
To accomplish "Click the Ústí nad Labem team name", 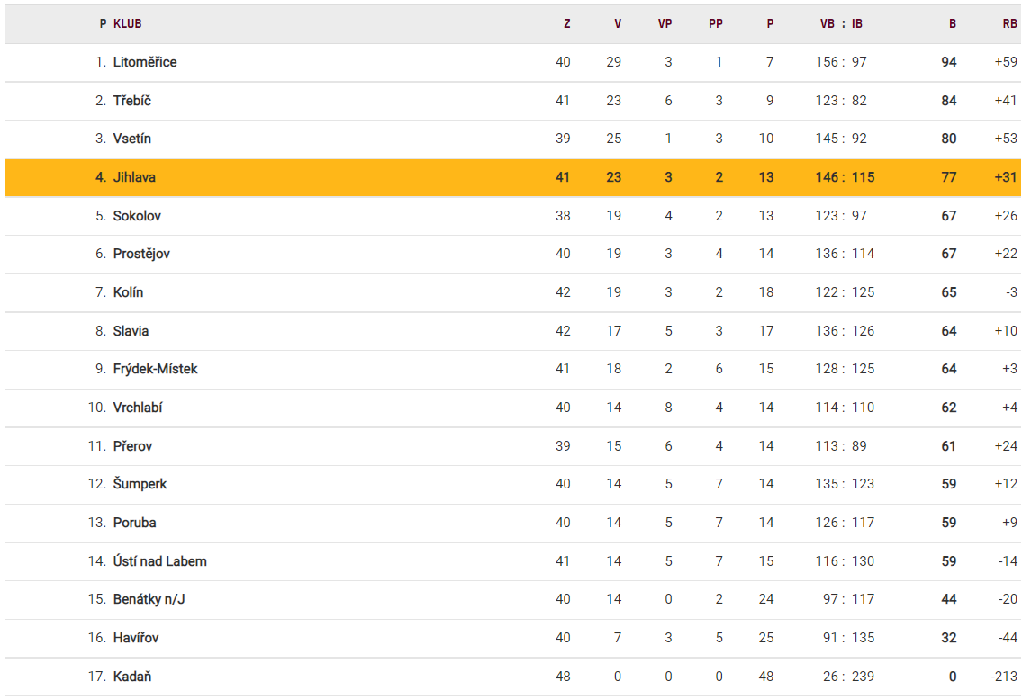I will click(x=160, y=561).
